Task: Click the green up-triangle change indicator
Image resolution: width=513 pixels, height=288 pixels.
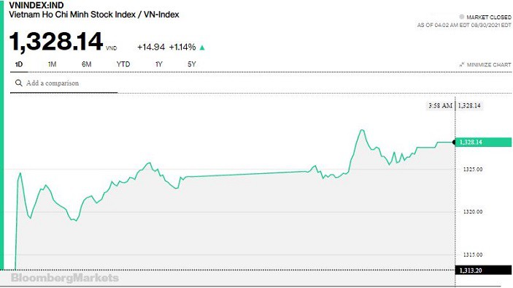Action: point(202,48)
